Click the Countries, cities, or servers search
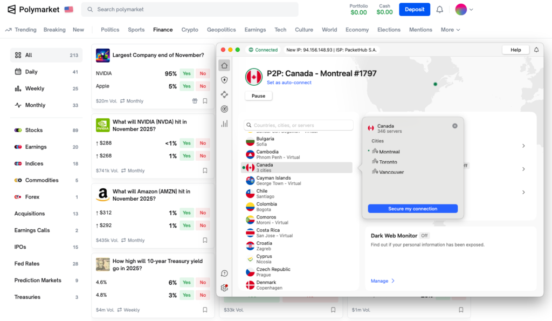The height and width of the screenshot is (321, 552). [299, 125]
